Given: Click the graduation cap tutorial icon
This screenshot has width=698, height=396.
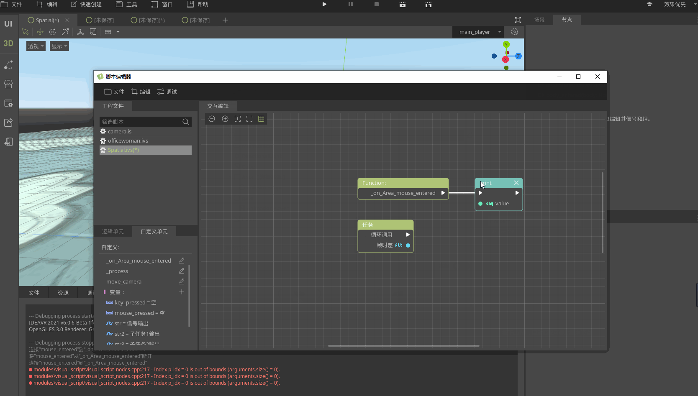Looking at the screenshot, I should (649, 4).
